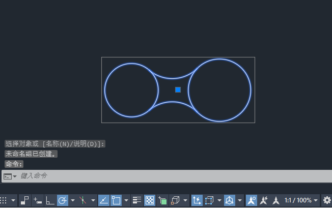
Task: Open object snap options dropdown arrow
Action: click(x=126, y=200)
